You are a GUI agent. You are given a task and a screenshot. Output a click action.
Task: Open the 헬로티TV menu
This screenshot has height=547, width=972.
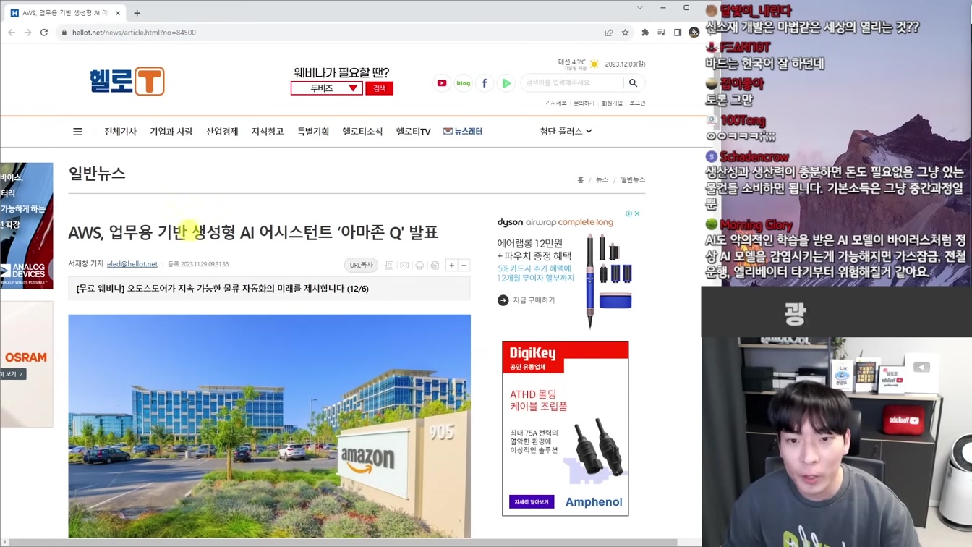[413, 132]
